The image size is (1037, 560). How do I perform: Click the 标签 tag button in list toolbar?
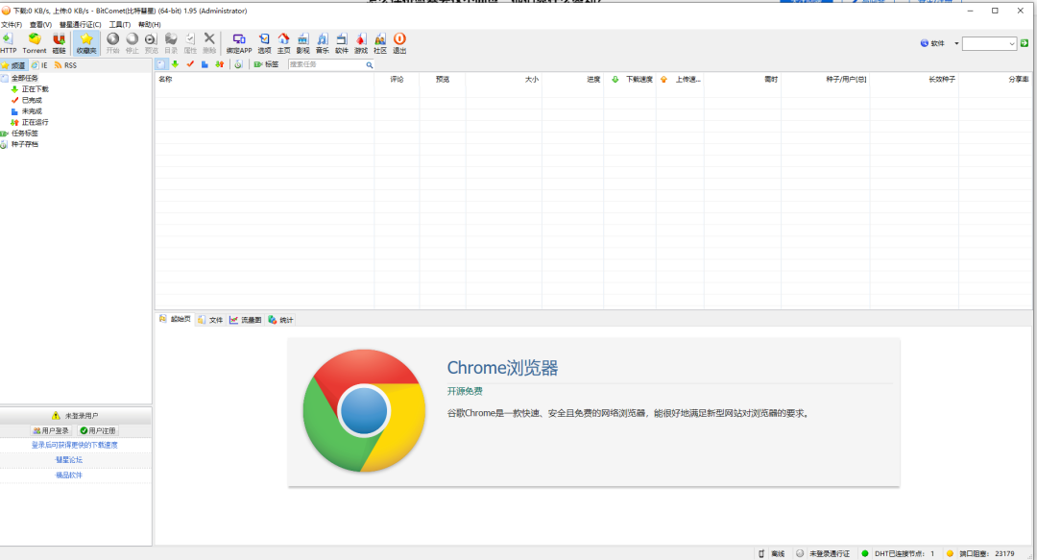pos(267,64)
